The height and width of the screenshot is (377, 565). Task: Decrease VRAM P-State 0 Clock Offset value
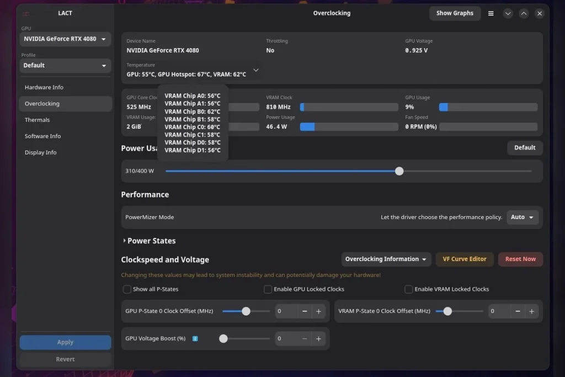click(518, 311)
